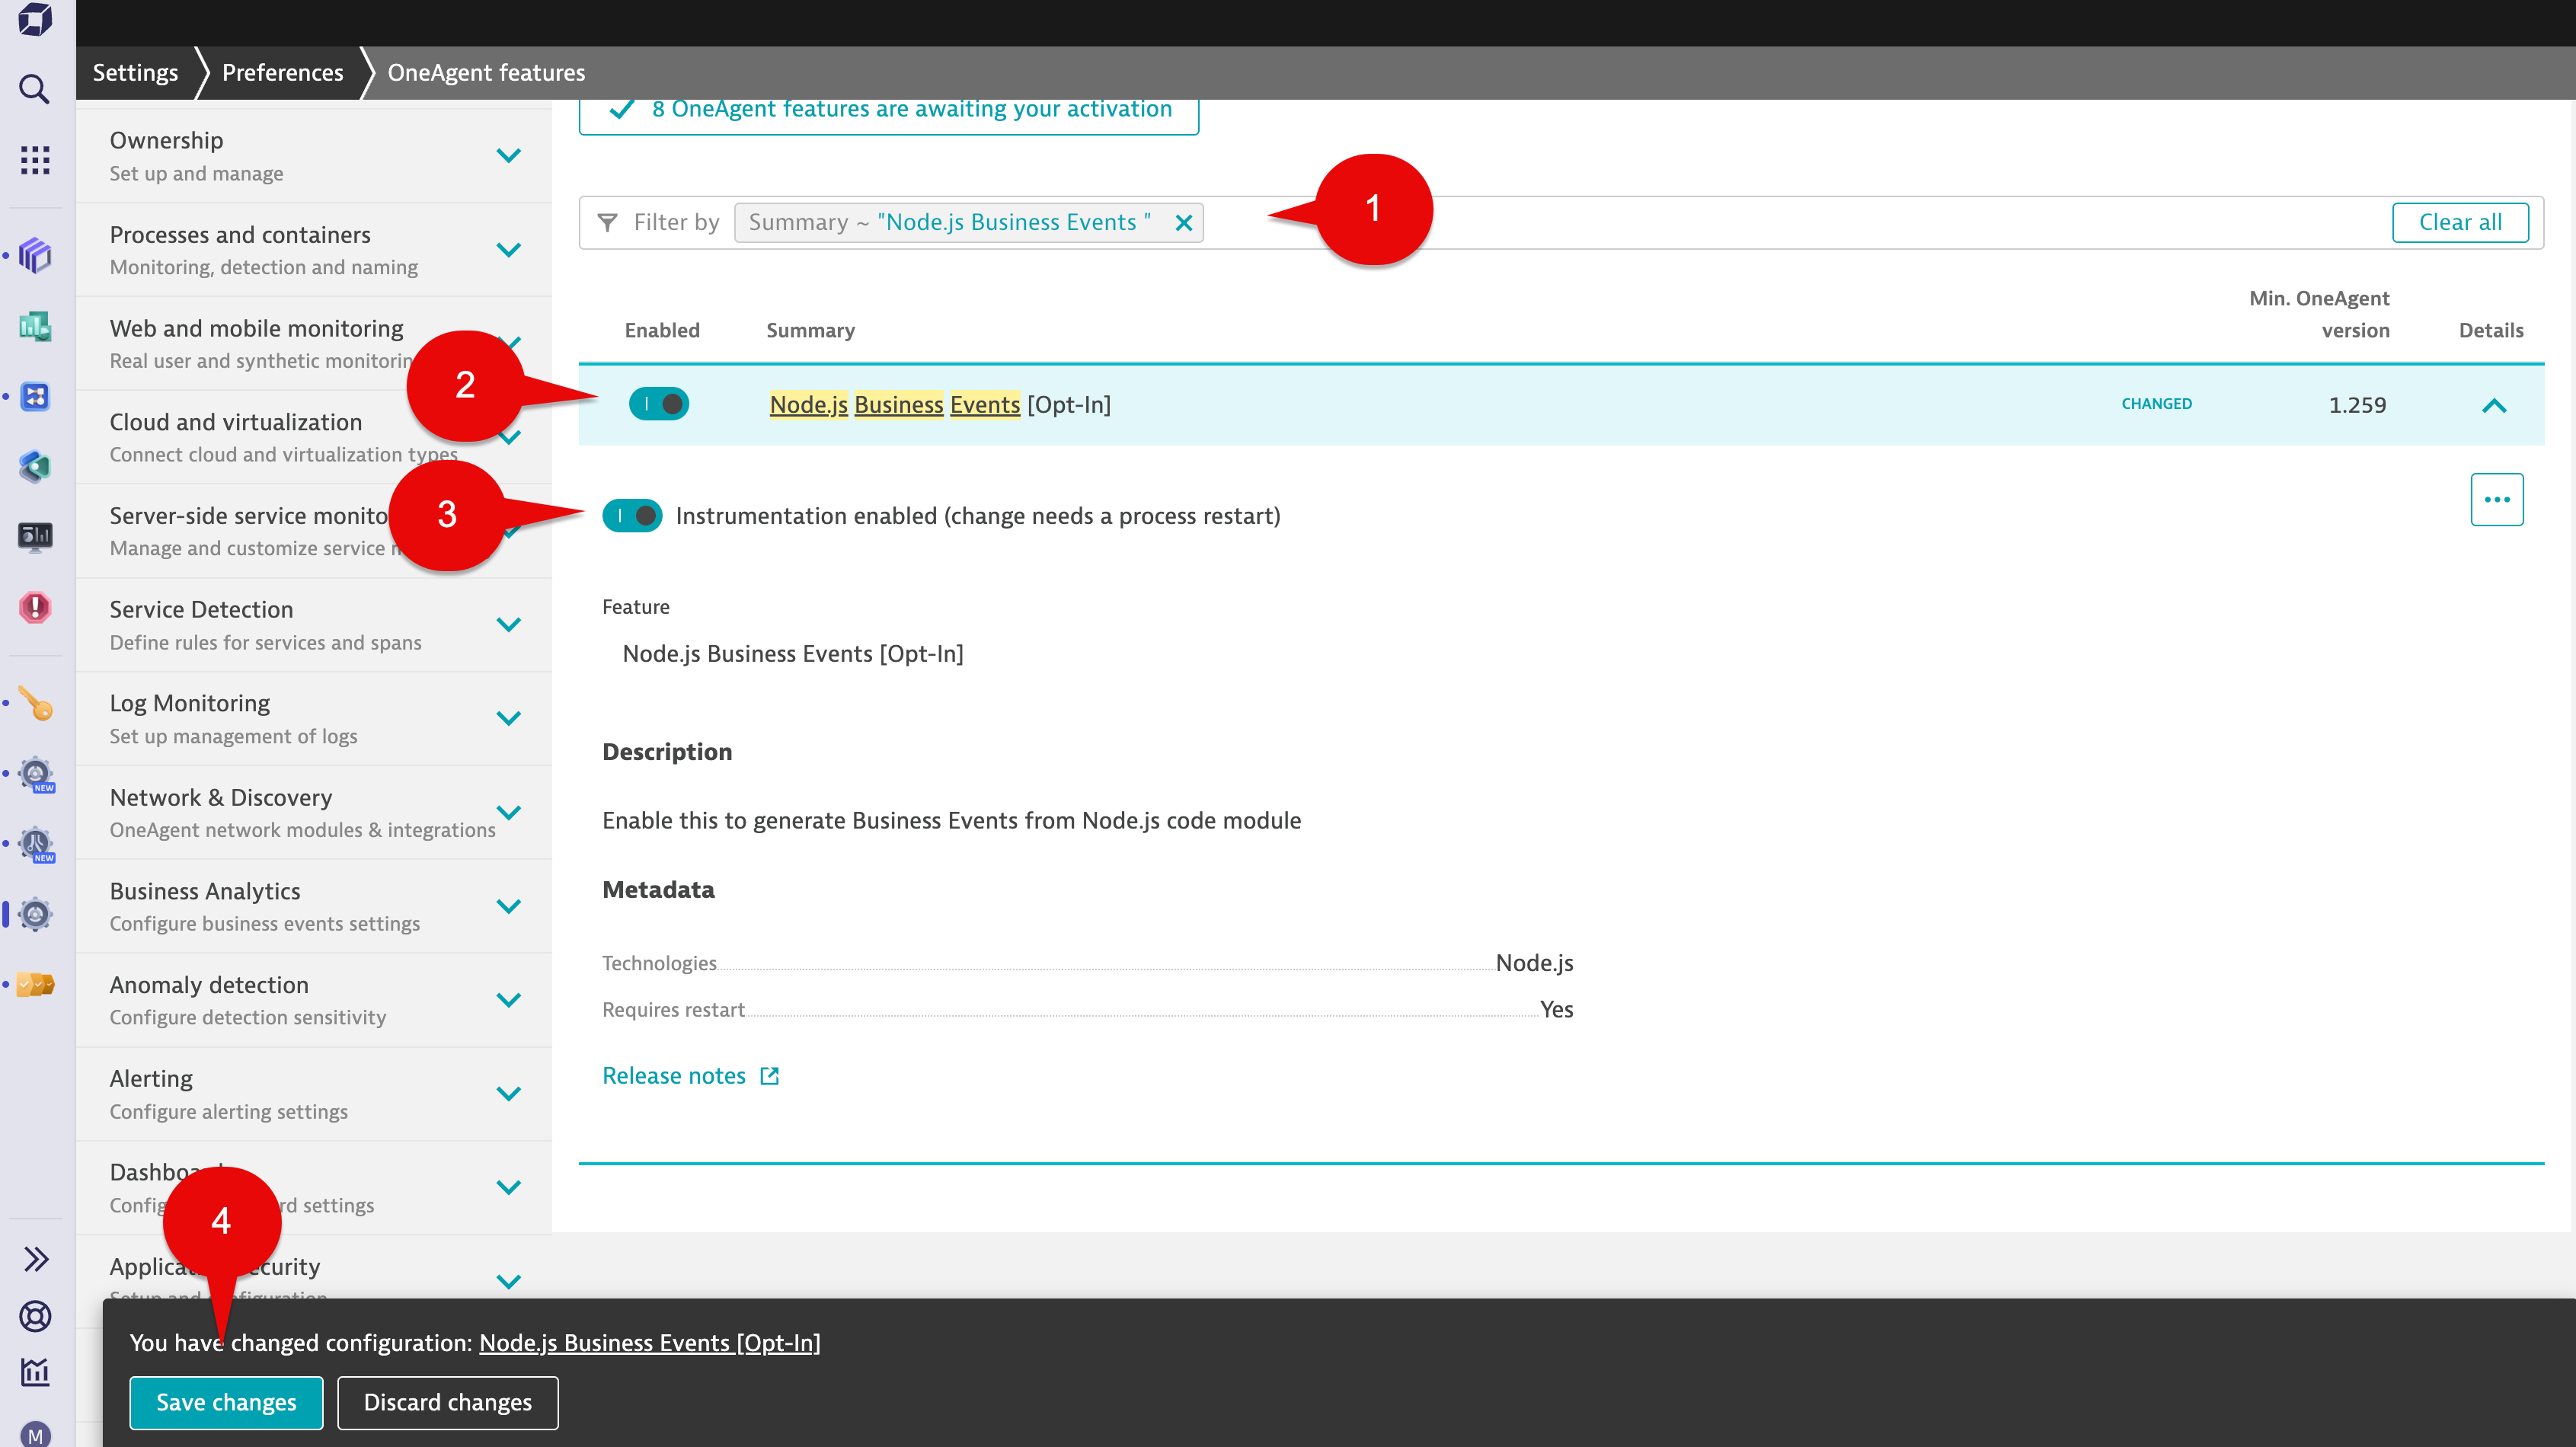Expand the Dashboards section chevron
The height and width of the screenshot is (1447, 2576).
click(x=509, y=1187)
